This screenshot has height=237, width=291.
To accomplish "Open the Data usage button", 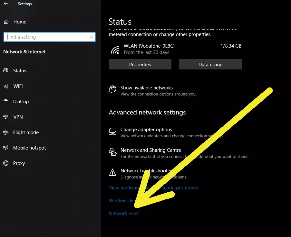I will tap(210, 64).
